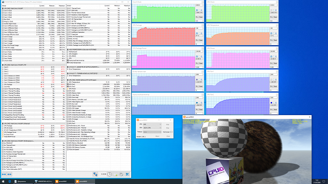This screenshot has width=328, height=184.
Task: Toggle first graph style box on Core 0 Clock
Action: coord(197,10)
